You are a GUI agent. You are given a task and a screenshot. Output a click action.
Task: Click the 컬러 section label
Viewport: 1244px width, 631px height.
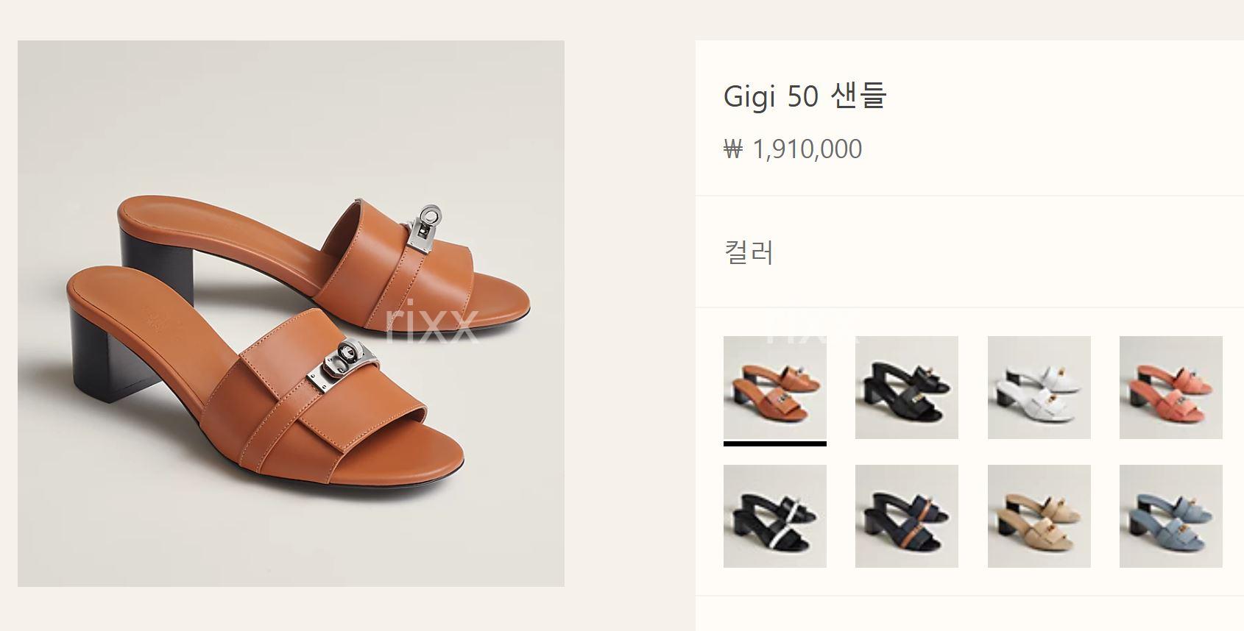pos(749,252)
